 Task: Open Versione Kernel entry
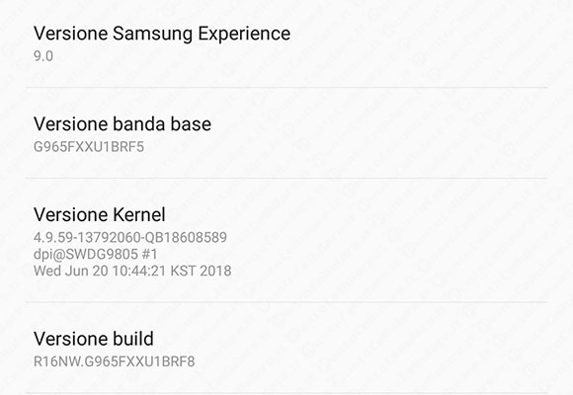[286, 240]
